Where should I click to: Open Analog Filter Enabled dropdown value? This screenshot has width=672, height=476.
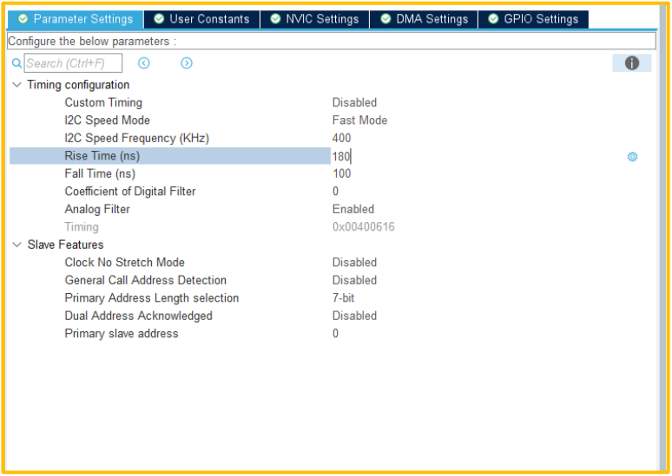[x=353, y=209]
